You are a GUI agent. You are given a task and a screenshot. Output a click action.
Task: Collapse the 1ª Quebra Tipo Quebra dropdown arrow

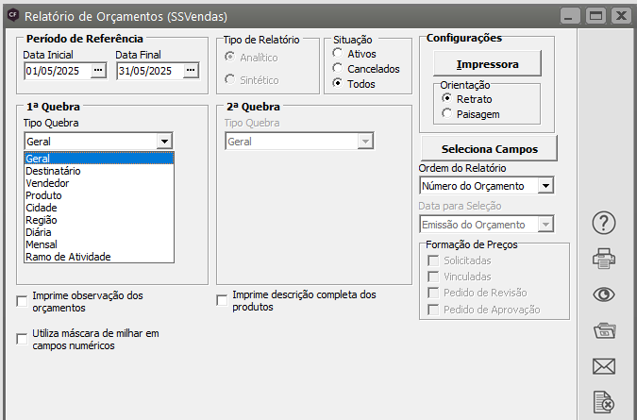(165, 141)
